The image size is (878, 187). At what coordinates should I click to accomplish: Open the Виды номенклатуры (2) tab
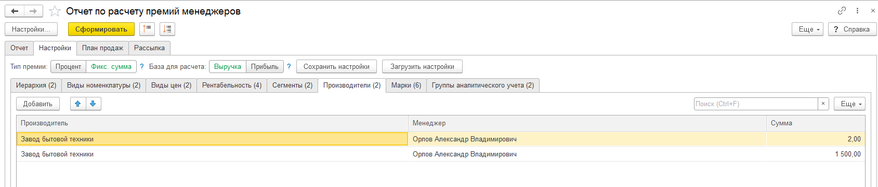click(x=103, y=85)
